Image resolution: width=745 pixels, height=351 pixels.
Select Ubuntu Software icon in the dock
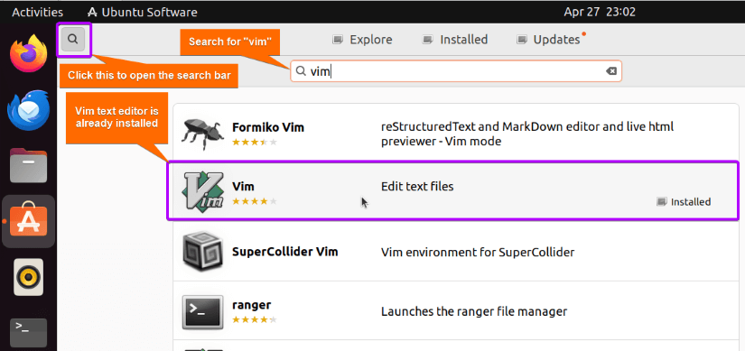pyautogui.click(x=29, y=221)
